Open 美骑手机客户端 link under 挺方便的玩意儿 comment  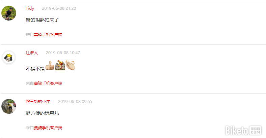[48, 128]
